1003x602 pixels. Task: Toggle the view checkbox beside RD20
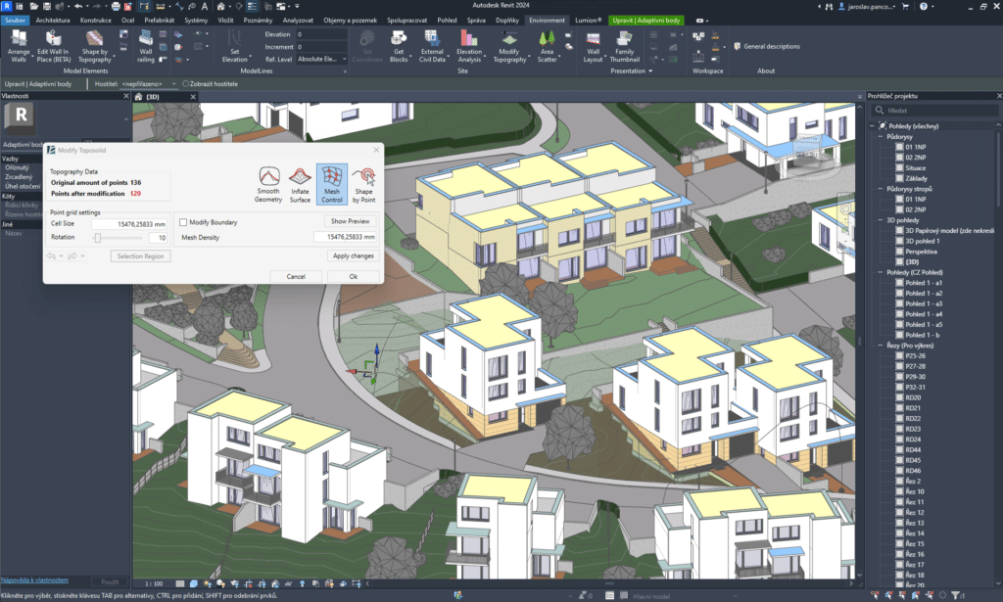tap(899, 397)
